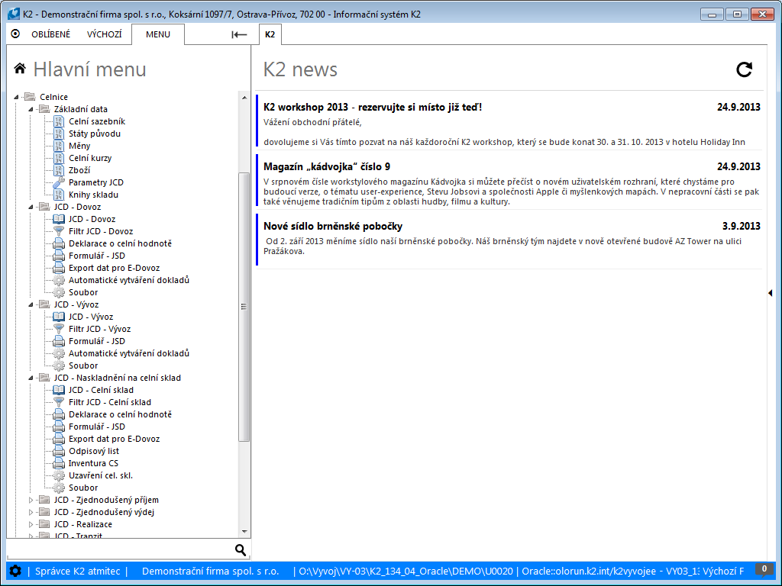Collapse the Základní data folder
This screenshot has width=782, height=586.
[x=31, y=109]
